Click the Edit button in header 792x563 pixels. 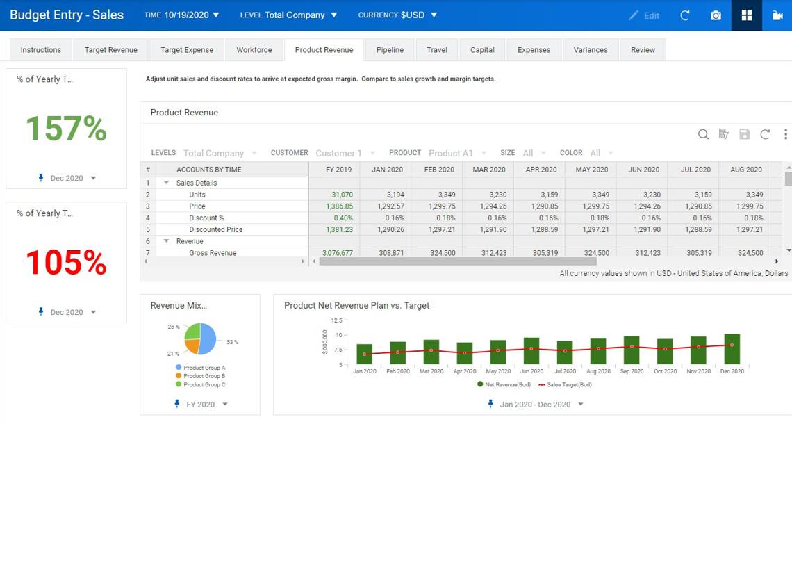(x=644, y=15)
